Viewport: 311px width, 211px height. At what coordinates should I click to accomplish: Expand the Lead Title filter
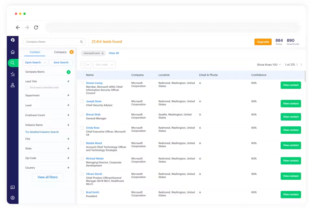(x=68, y=81)
